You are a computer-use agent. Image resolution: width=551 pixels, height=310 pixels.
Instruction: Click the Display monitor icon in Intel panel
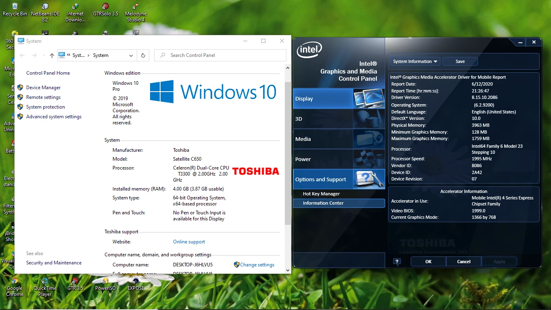pos(369,98)
